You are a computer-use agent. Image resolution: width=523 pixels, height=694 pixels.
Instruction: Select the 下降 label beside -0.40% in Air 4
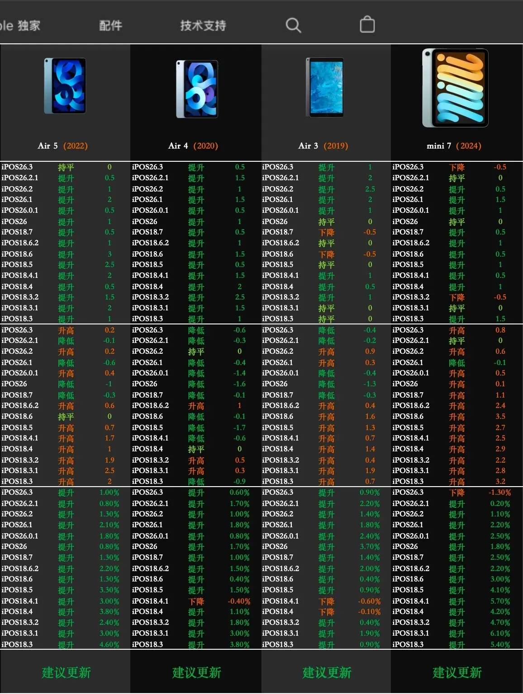click(x=196, y=601)
